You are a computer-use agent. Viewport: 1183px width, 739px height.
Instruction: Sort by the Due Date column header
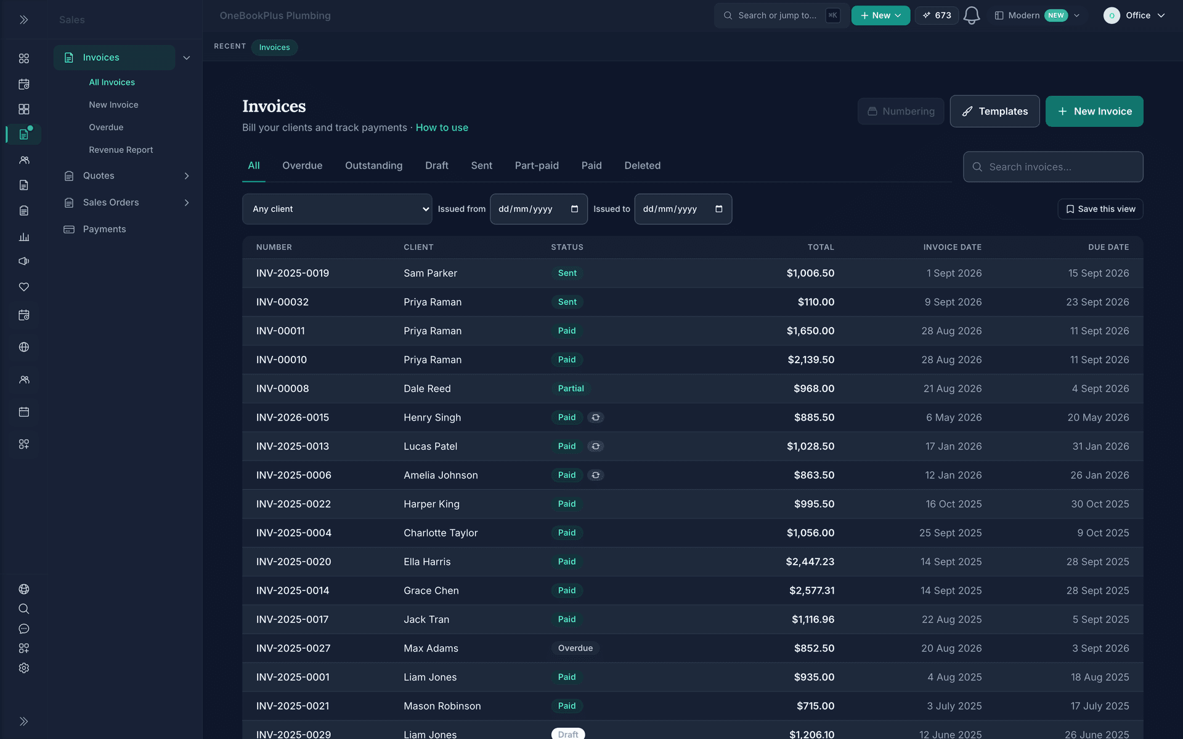pos(1108,247)
